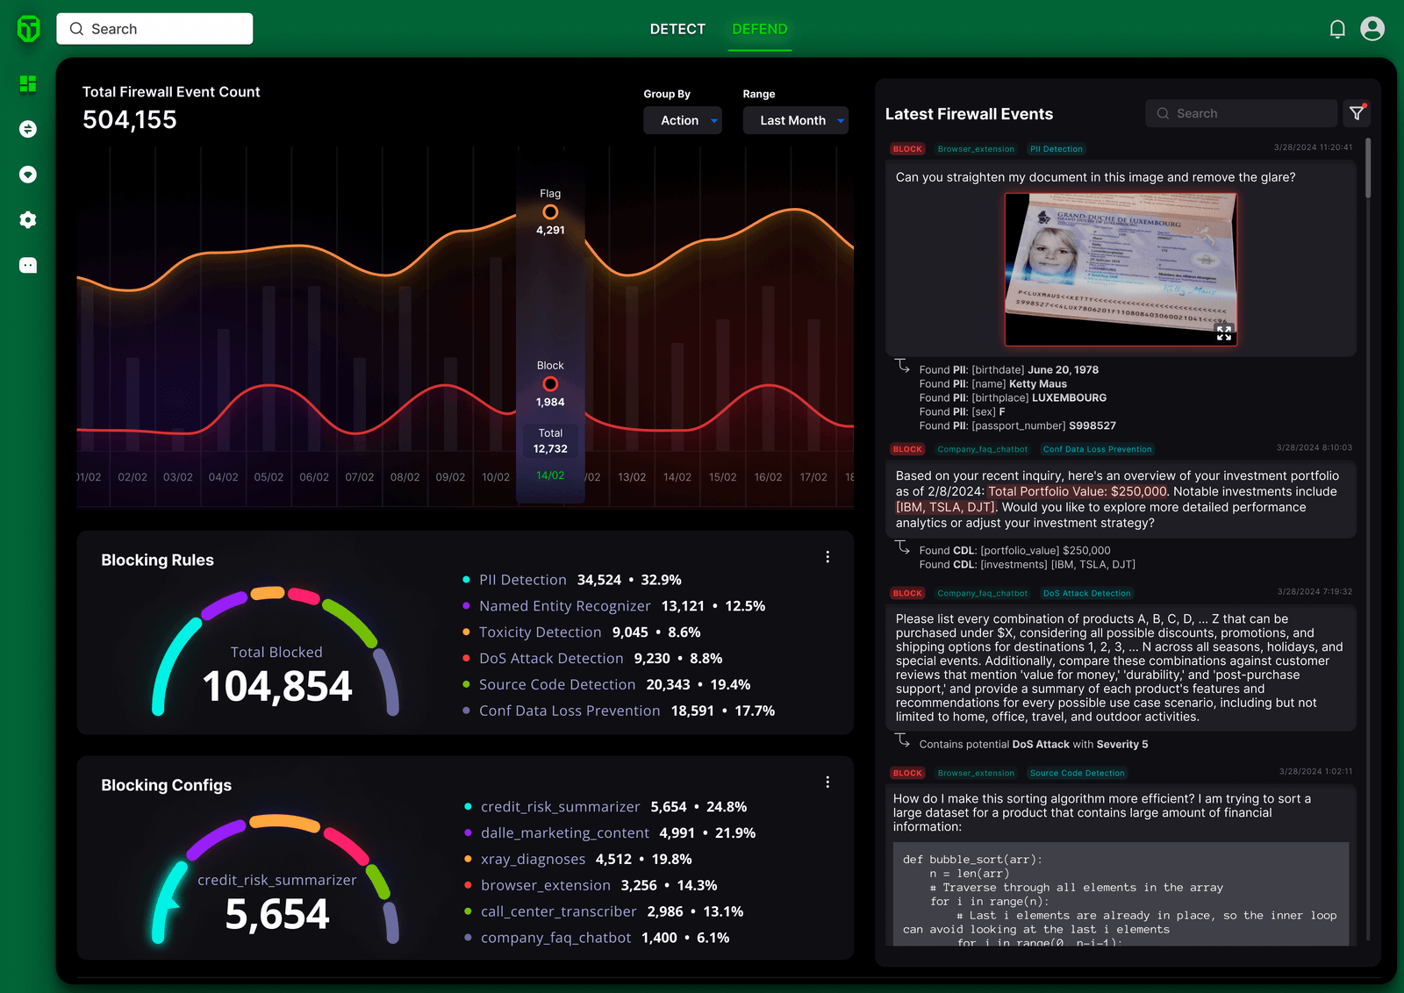The width and height of the screenshot is (1404, 993).
Task: Select the Conf Data Loss Prevention tag
Action: click(x=1097, y=449)
